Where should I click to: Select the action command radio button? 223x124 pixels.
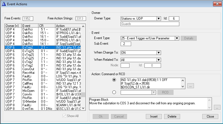pos(115,80)
